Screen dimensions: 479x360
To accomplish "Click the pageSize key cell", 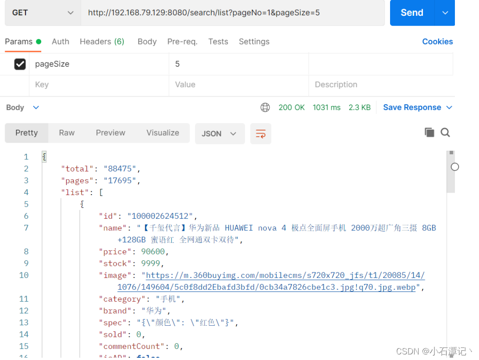I will (x=99, y=64).
